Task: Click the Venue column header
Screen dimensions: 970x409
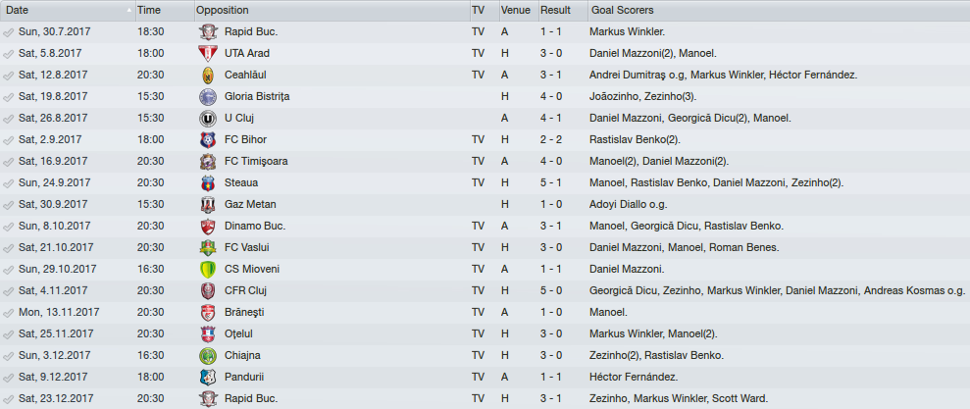Action: point(517,11)
